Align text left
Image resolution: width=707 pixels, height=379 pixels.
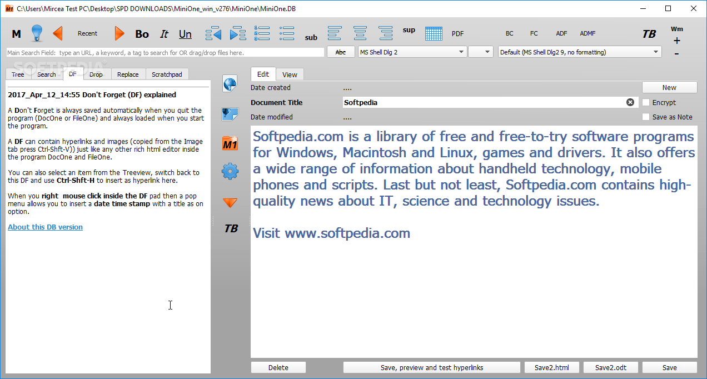pos(335,33)
